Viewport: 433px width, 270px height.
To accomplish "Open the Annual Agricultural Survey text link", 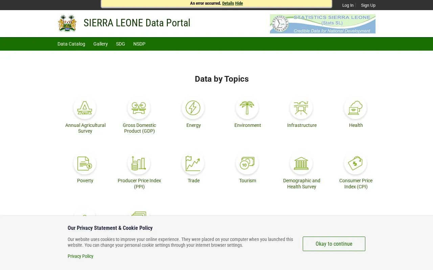I will coord(85,128).
